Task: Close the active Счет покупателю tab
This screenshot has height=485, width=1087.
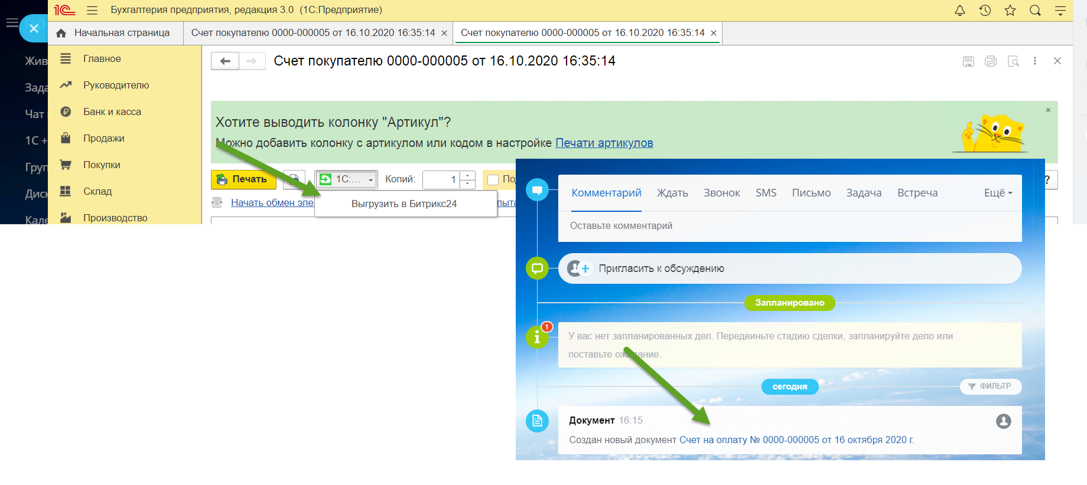Action: 714,34
